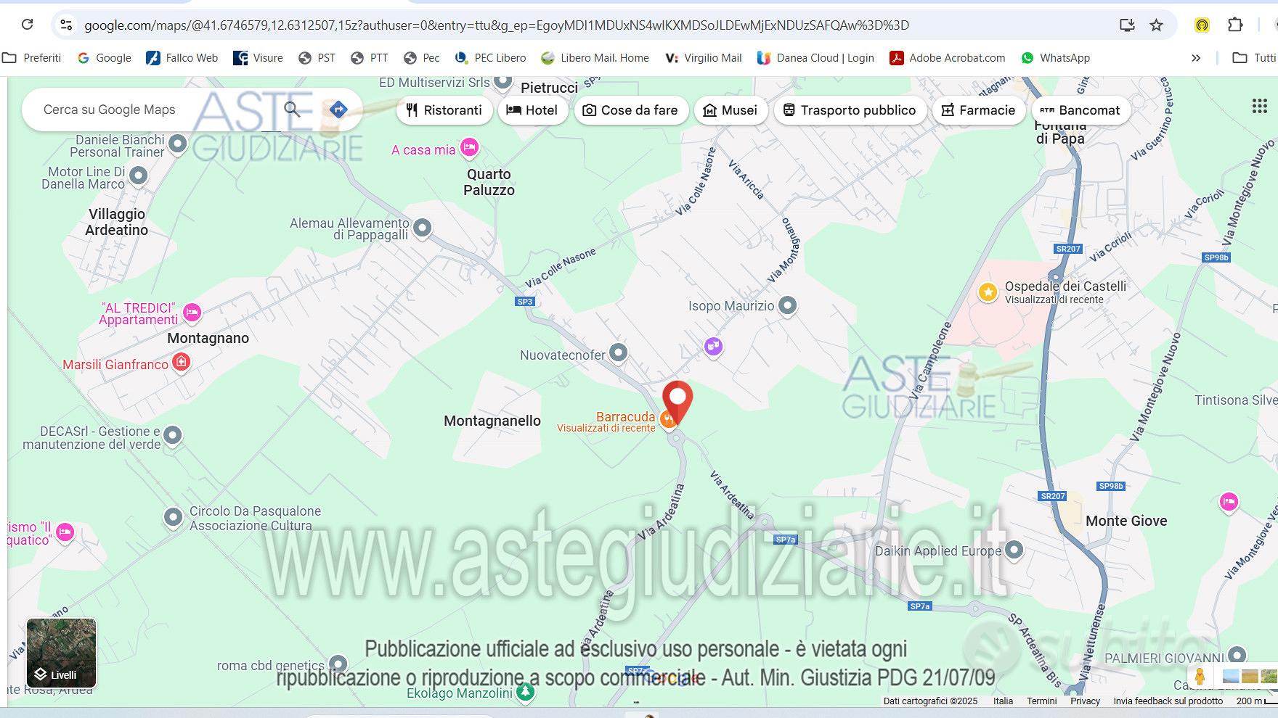Click the roma cbd genetics marker
Viewport: 1278px width, 718px height.
pos(338,664)
